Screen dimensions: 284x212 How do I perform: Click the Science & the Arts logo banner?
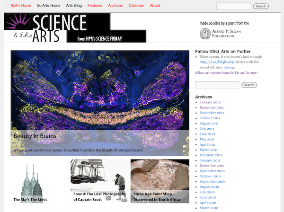[75, 28]
